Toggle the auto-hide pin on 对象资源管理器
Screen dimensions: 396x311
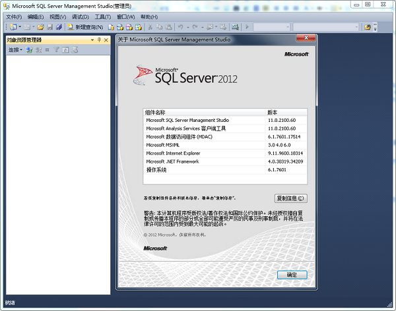click(x=99, y=40)
